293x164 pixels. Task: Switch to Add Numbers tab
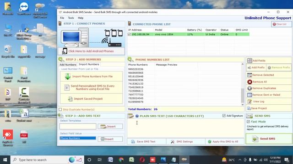coord(68,65)
